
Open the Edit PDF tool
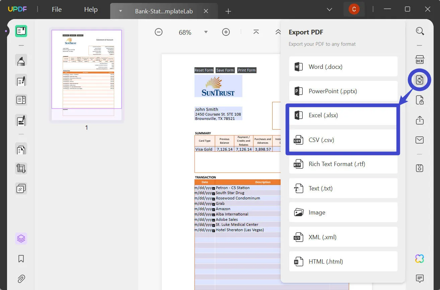21,80
